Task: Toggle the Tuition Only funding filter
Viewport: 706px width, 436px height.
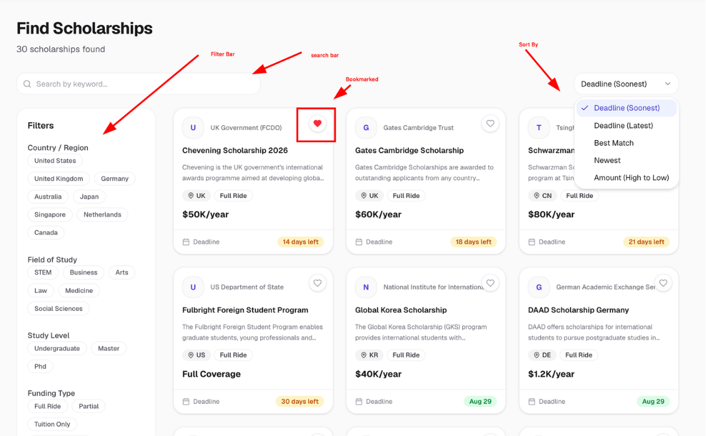Action: (x=52, y=424)
